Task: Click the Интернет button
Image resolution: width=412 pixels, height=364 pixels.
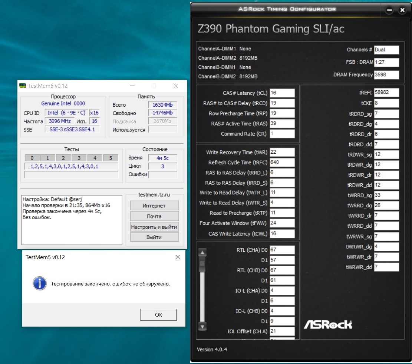Action: pos(154,206)
